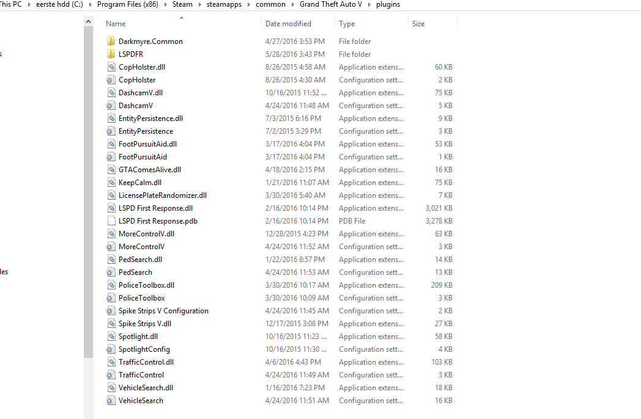Click the FootPursuitAid configuration icon
Viewport: 641px width, 419px height.
click(x=111, y=157)
